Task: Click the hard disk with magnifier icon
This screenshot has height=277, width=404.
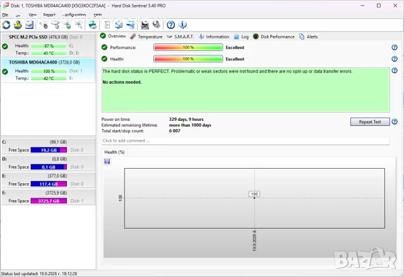Action: point(78,25)
